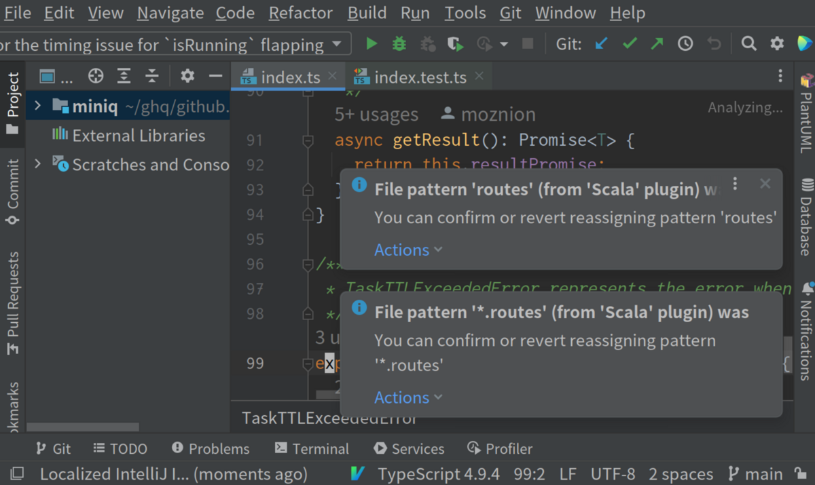Open editor tabs more options menu
The width and height of the screenshot is (815, 485).
[780, 76]
